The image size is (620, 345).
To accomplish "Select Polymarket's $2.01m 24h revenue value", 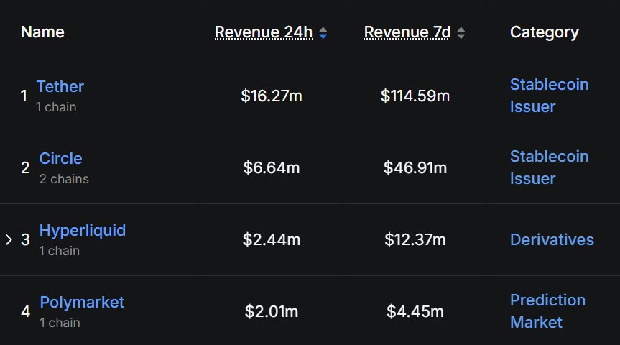I will [272, 311].
